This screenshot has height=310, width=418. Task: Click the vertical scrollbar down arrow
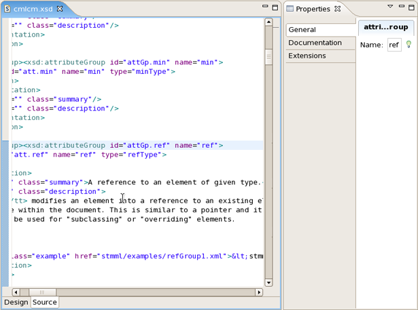(268, 283)
